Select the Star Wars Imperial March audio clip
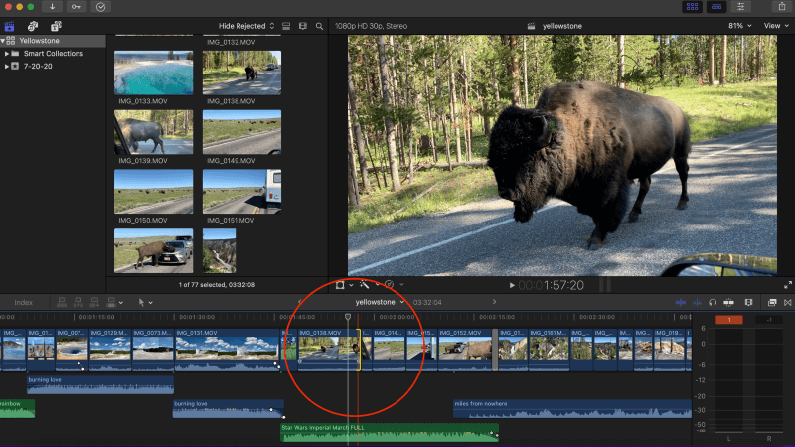The image size is (795, 447). click(390, 432)
